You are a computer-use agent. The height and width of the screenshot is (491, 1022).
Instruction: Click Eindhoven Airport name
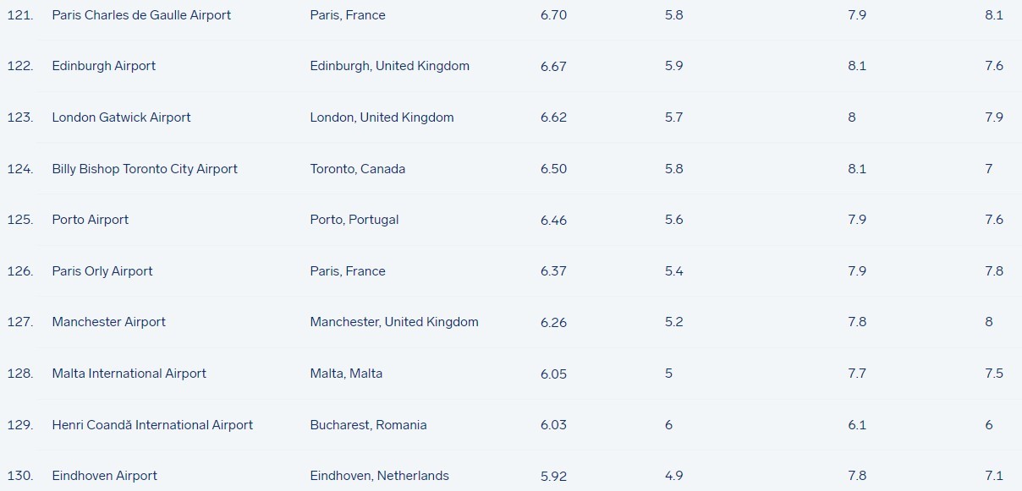(x=105, y=476)
